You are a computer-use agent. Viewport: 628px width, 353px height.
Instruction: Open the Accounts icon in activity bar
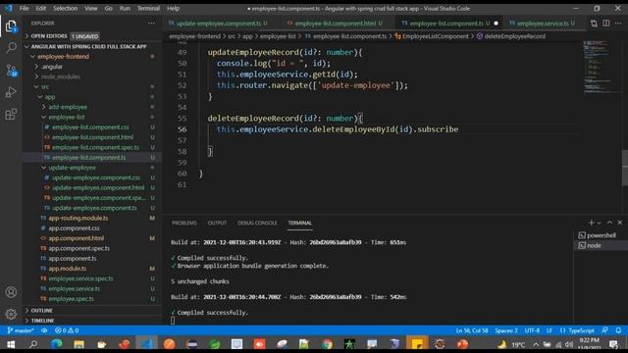(11, 292)
